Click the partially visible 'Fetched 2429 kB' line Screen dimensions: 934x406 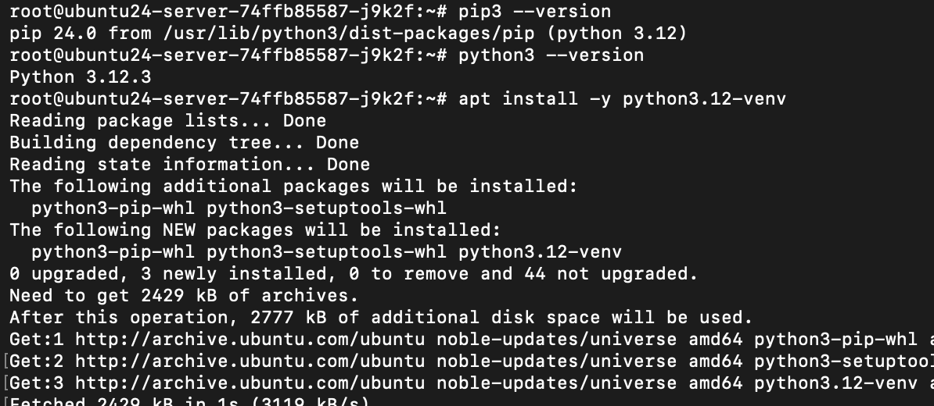tap(188, 402)
